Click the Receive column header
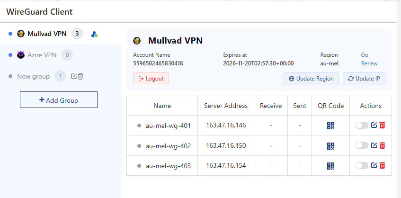 pyautogui.click(x=271, y=106)
